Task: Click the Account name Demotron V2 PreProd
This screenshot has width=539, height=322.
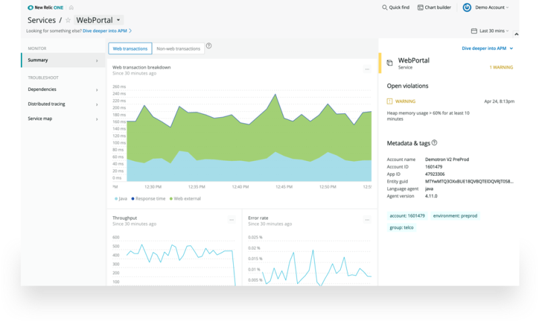Action: 447,160
